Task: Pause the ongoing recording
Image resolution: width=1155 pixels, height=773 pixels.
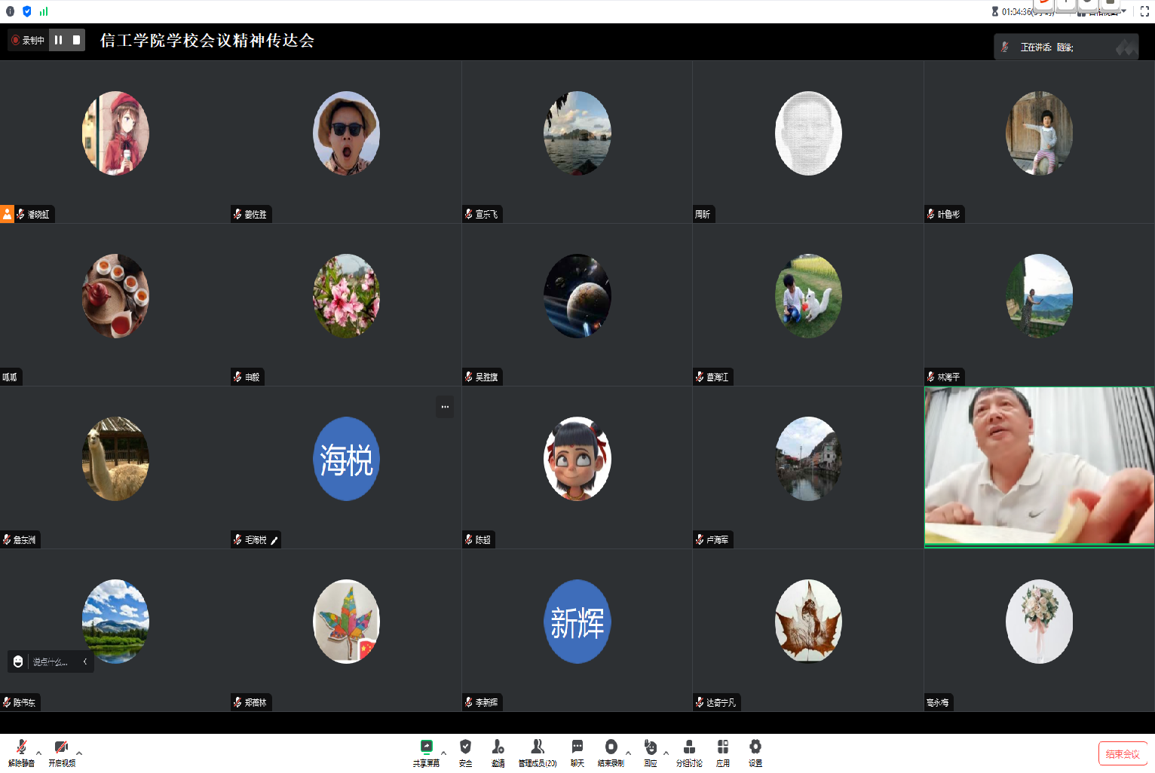Action: [59, 40]
